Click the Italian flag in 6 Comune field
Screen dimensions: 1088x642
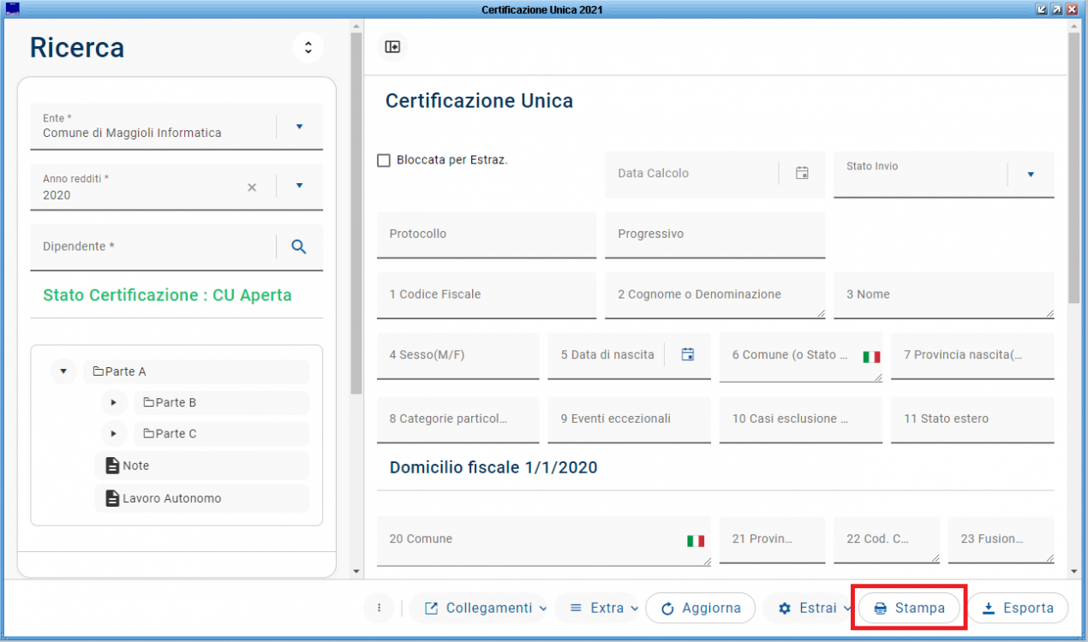871,356
